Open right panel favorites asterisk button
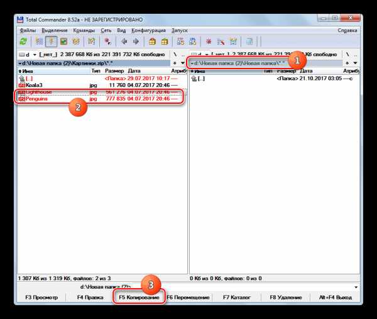Screen dimensions: 377x319 (347, 63)
